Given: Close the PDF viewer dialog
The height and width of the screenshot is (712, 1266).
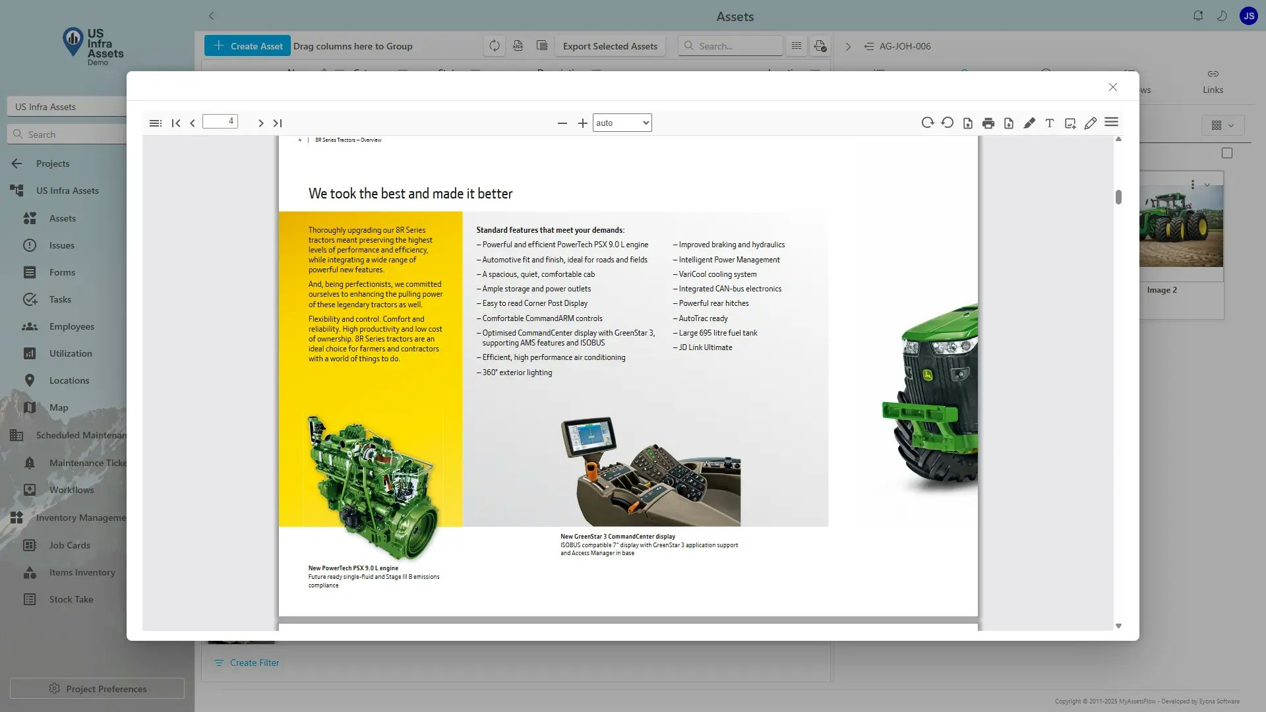Looking at the screenshot, I should pos(1113,87).
